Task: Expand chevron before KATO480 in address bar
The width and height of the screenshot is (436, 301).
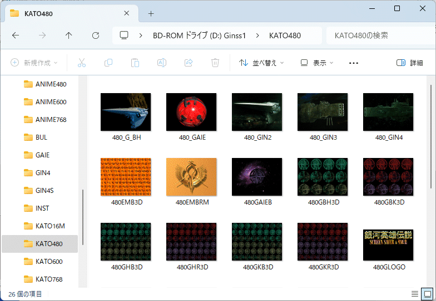Action: 257,35
